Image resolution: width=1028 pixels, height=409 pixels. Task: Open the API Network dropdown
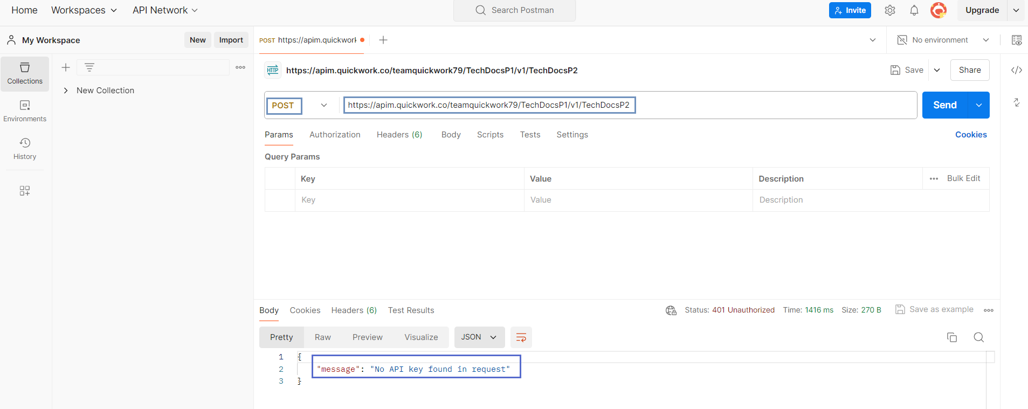coord(165,10)
